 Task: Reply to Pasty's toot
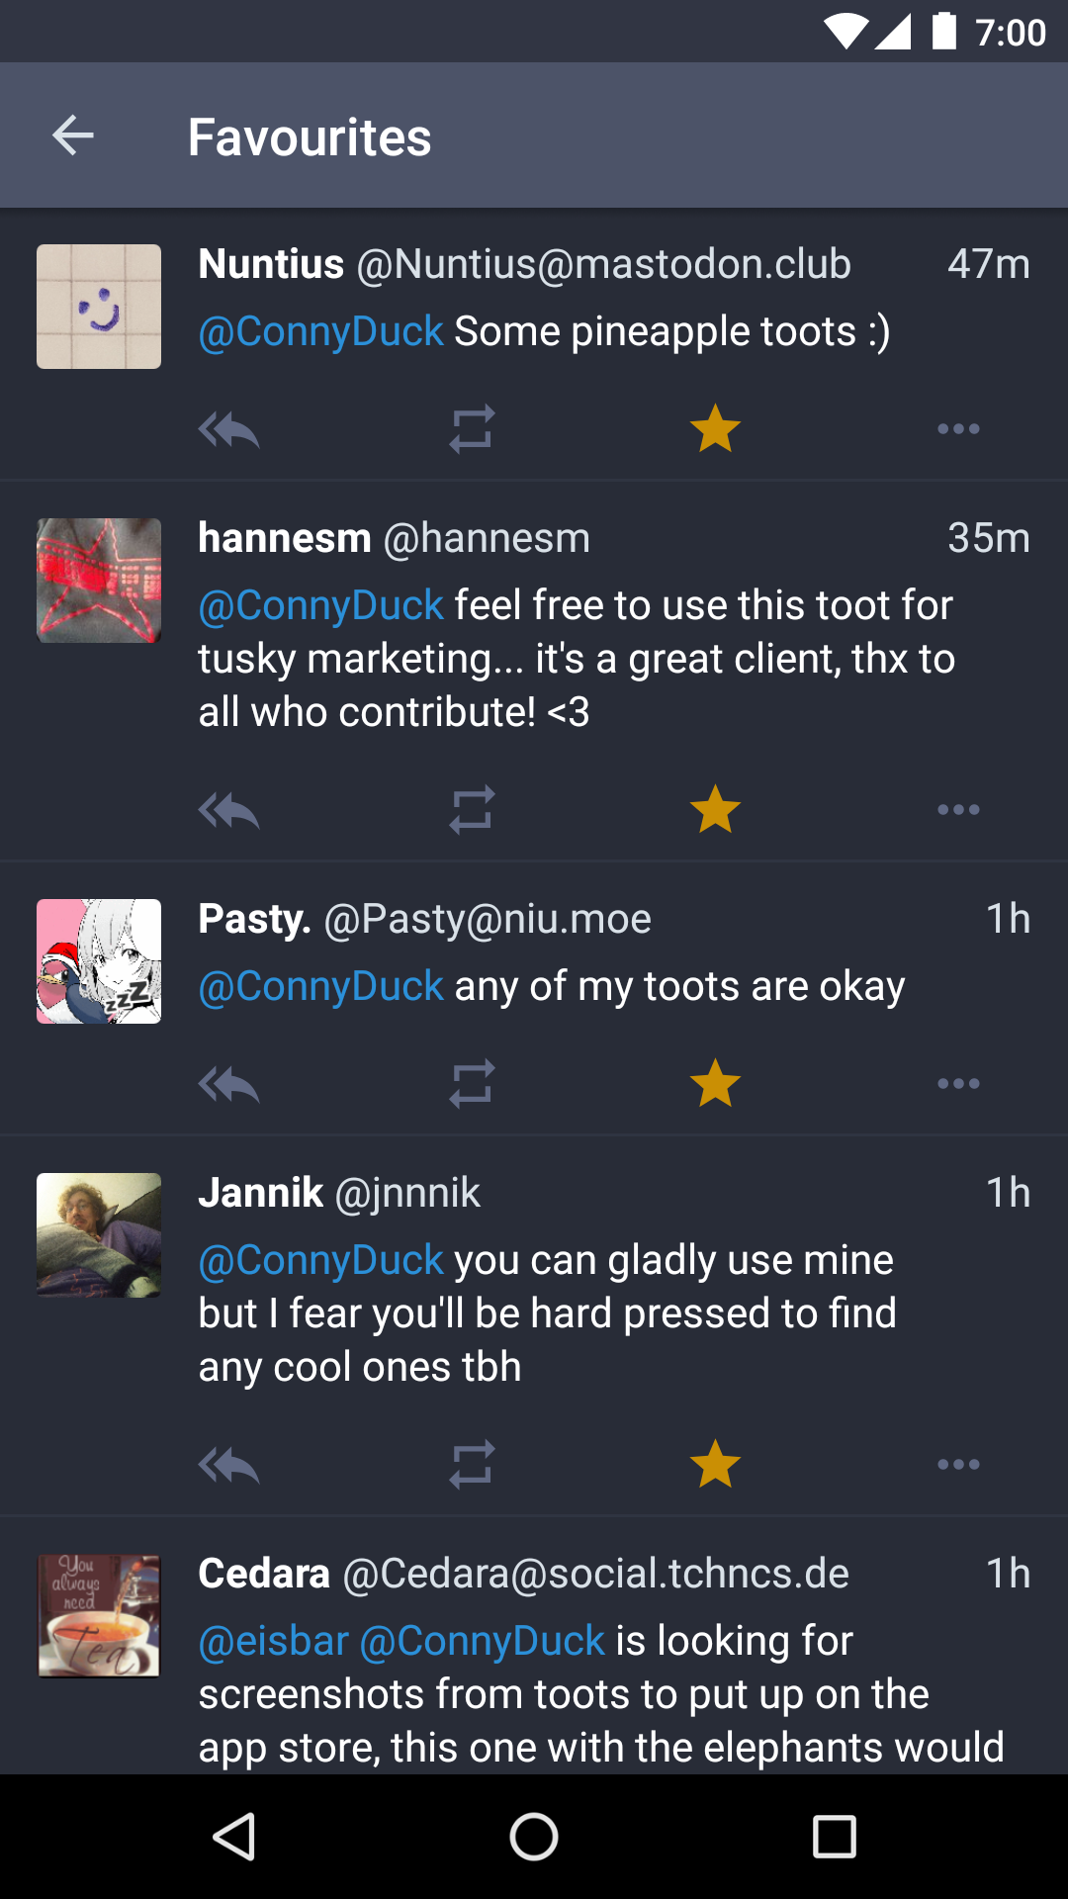click(x=228, y=1084)
